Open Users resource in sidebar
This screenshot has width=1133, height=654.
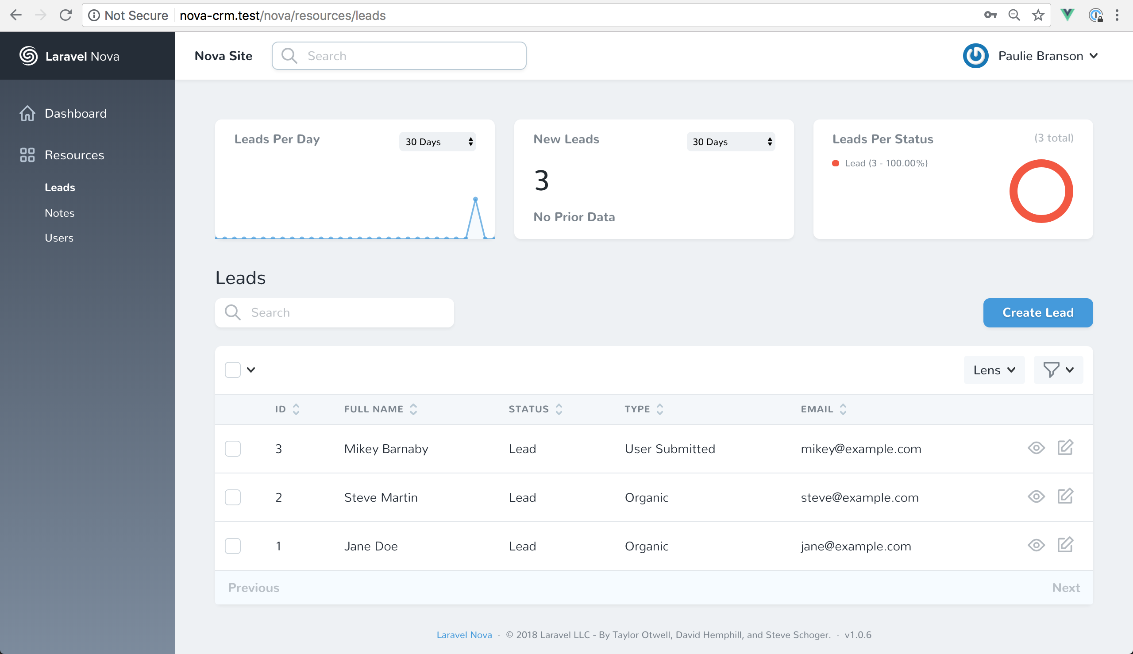(x=59, y=238)
